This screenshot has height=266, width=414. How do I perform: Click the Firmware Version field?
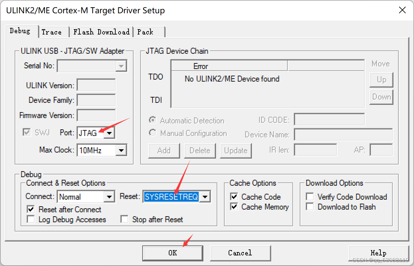point(96,115)
